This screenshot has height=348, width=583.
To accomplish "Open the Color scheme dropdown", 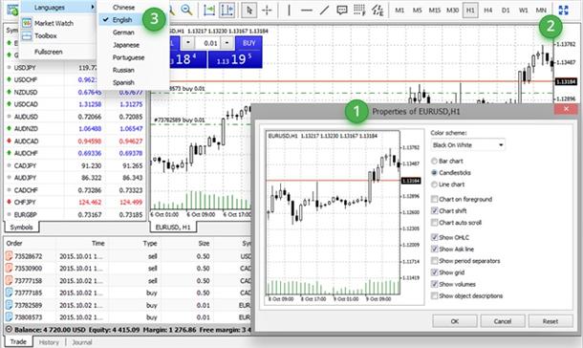I will tap(467, 144).
